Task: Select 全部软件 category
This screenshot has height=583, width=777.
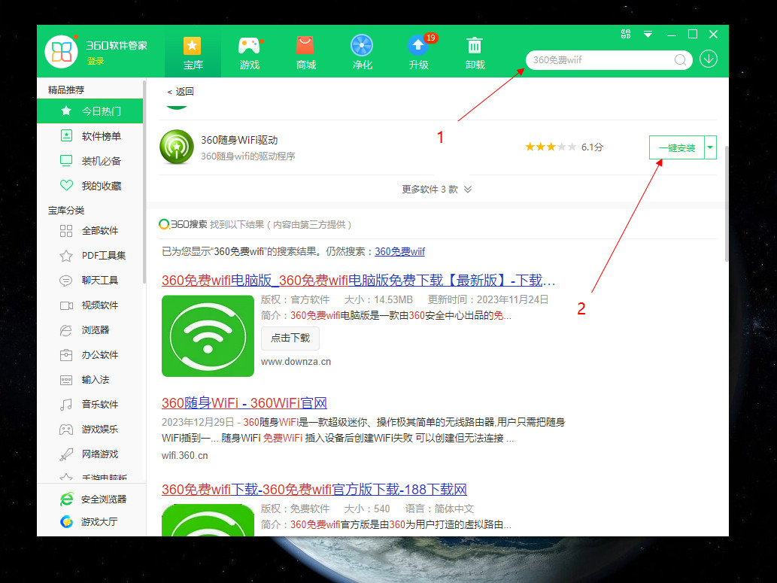Action: 90,230
